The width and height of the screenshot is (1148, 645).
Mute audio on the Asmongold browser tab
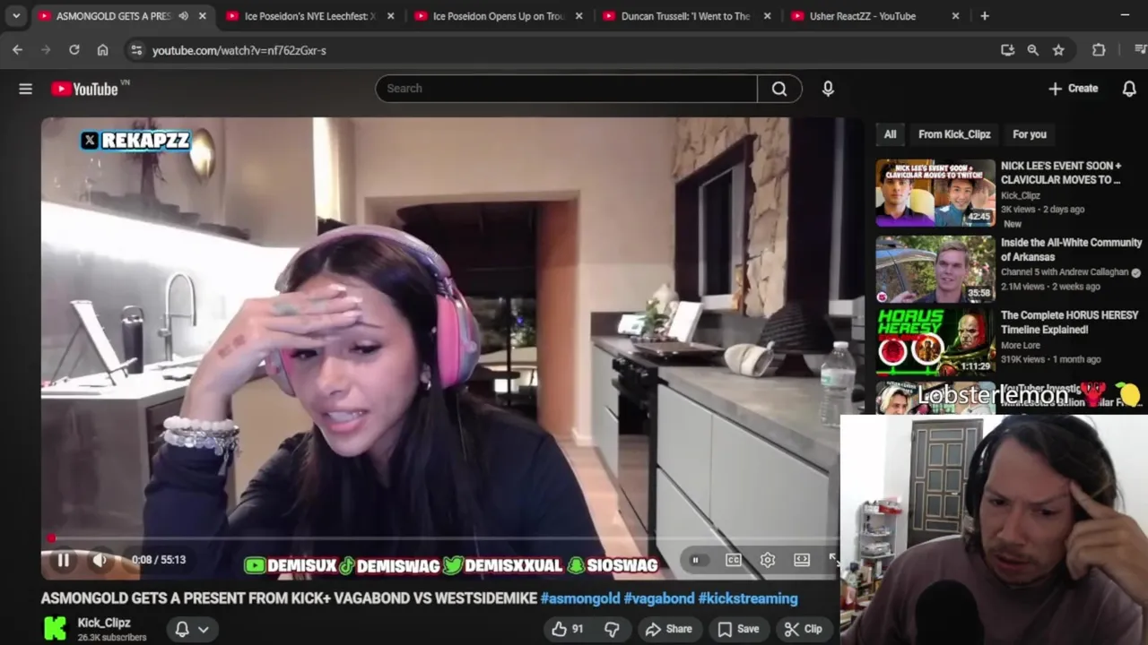click(184, 16)
